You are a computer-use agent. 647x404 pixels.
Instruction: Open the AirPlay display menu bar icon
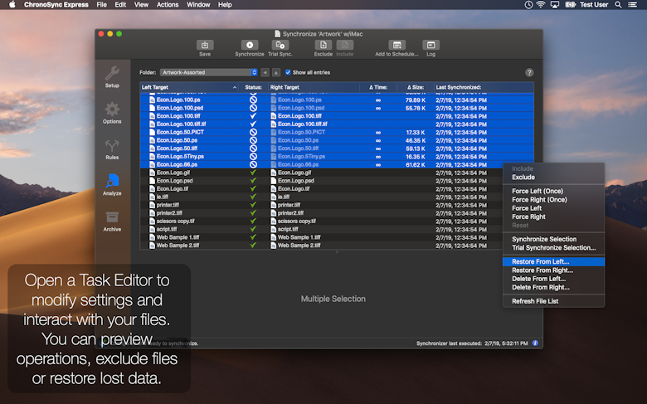555,4
